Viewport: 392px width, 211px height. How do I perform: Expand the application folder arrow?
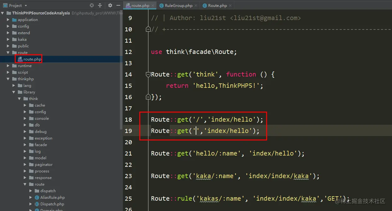8,20
